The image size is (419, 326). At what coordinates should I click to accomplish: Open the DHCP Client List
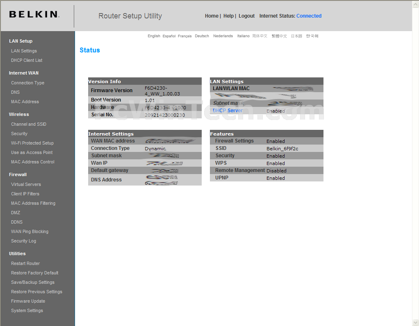click(x=27, y=60)
